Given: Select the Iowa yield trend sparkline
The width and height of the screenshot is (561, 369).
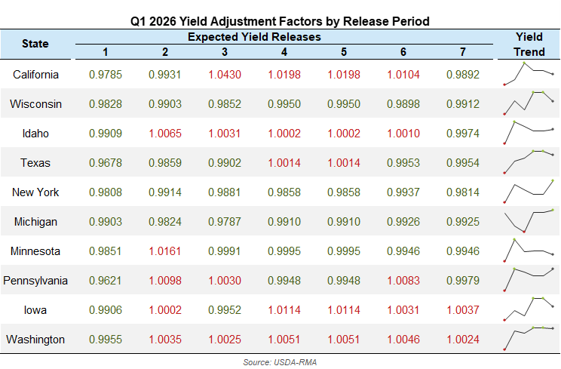Looking at the screenshot, I should click(529, 309).
